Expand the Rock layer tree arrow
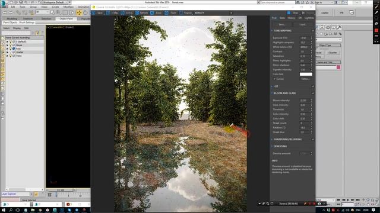 [7, 49]
